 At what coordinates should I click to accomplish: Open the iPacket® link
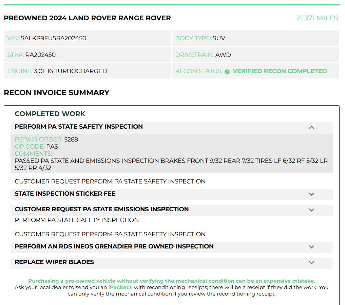(120, 287)
